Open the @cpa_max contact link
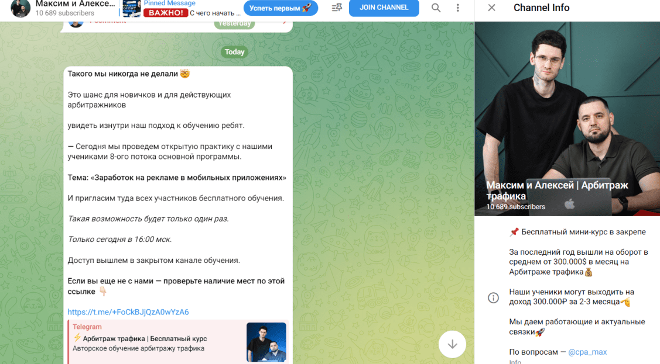 click(587, 352)
